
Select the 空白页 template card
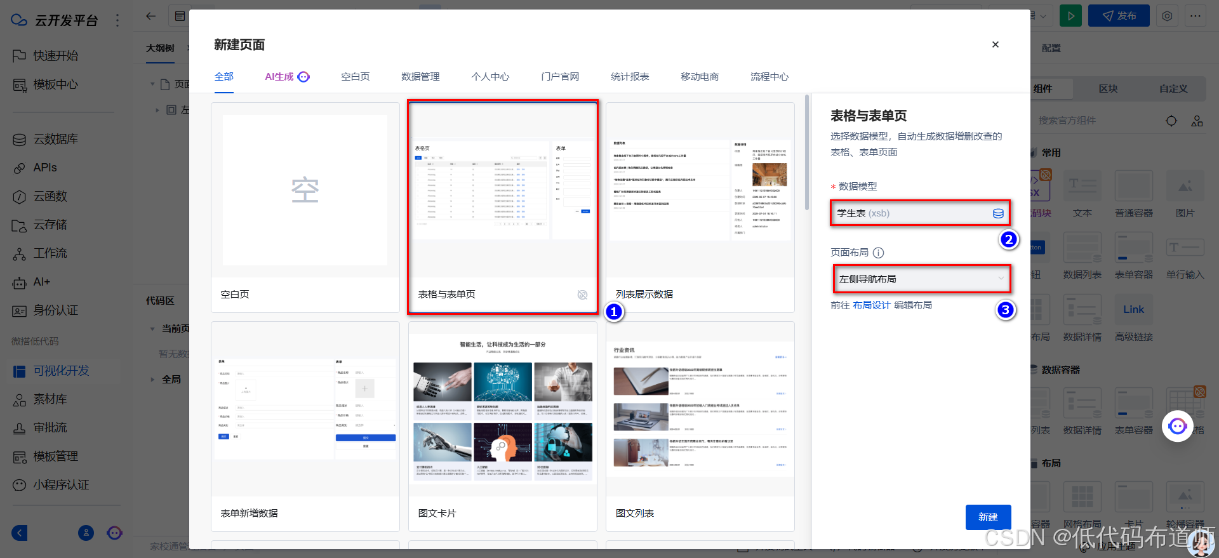click(305, 208)
